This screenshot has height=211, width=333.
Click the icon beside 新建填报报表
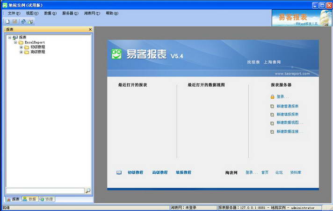click(x=272, y=115)
